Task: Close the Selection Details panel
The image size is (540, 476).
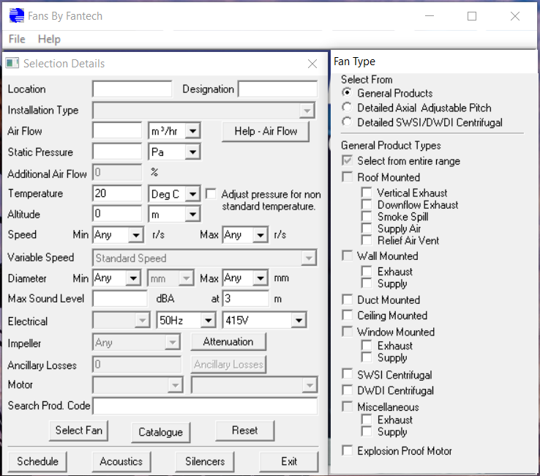Action: pos(312,64)
